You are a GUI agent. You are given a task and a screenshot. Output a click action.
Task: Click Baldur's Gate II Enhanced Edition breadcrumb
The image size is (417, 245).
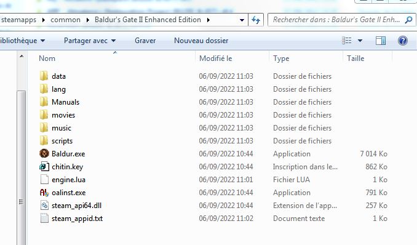coord(148,20)
